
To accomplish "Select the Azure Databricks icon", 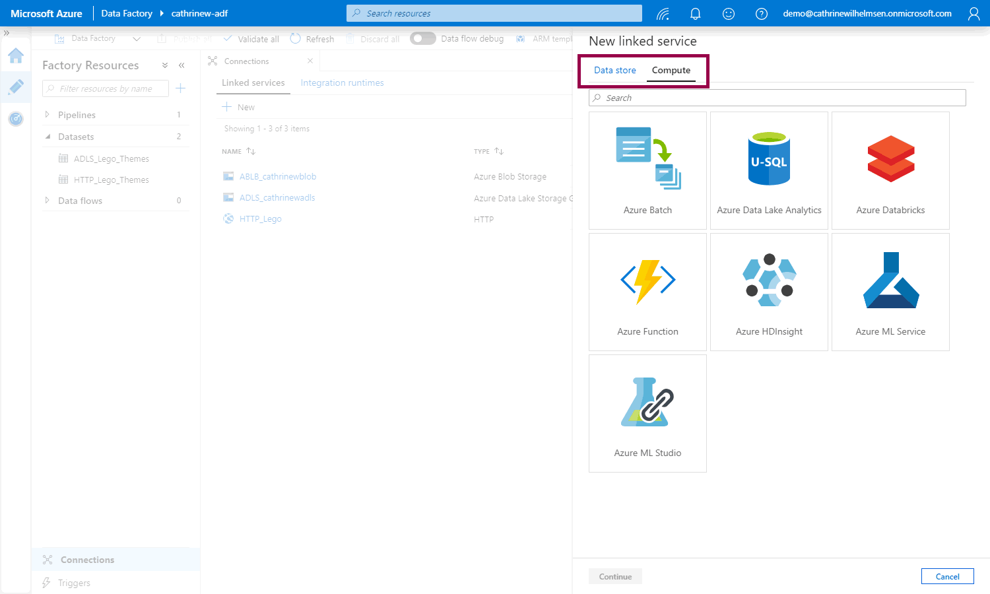I will (890, 158).
